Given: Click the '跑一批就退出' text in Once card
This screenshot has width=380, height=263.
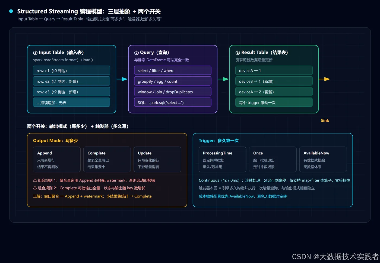Looking at the screenshot, I should (264, 160).
